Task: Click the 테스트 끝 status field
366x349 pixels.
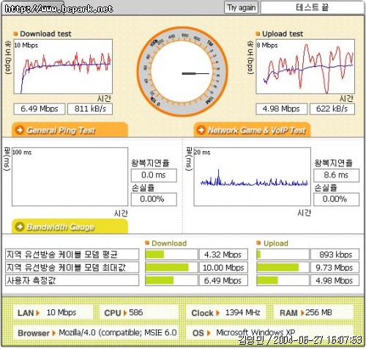Action: tap(313, 8)
